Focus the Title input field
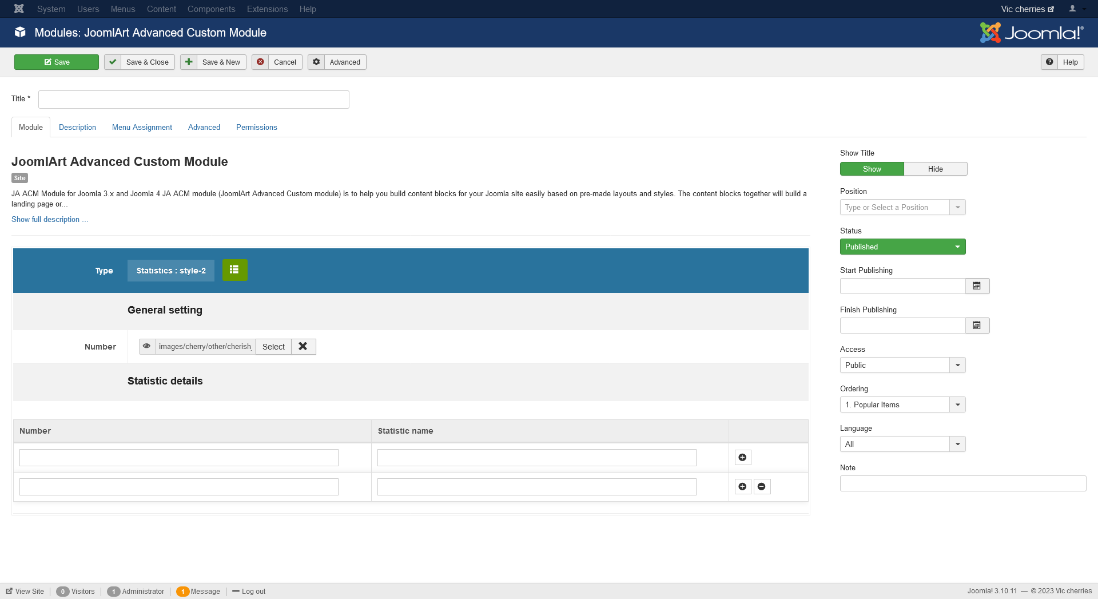1098x599 pixels. point(194,99)
